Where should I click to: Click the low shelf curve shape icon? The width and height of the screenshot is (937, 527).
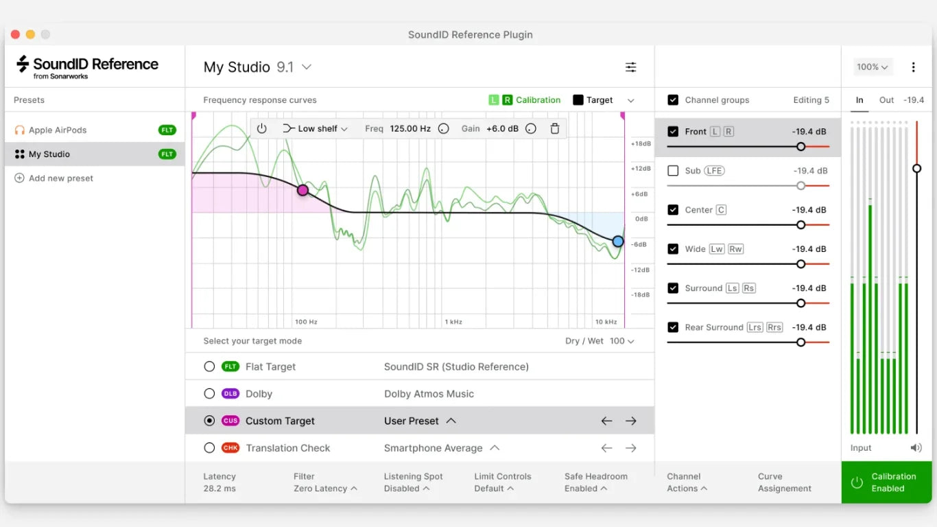click(288, 128)
